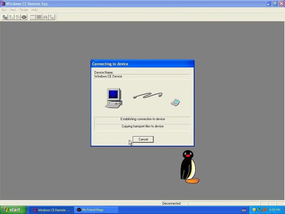Minimize the Remote Spy window
The height and width of the screenshot is (214, 285).
268,3
